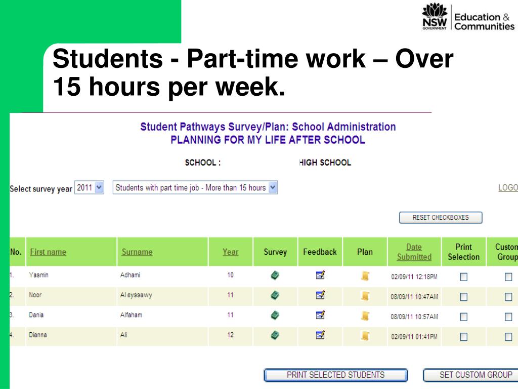Click date 08/09/11 10:47AM

coord(414,297)
